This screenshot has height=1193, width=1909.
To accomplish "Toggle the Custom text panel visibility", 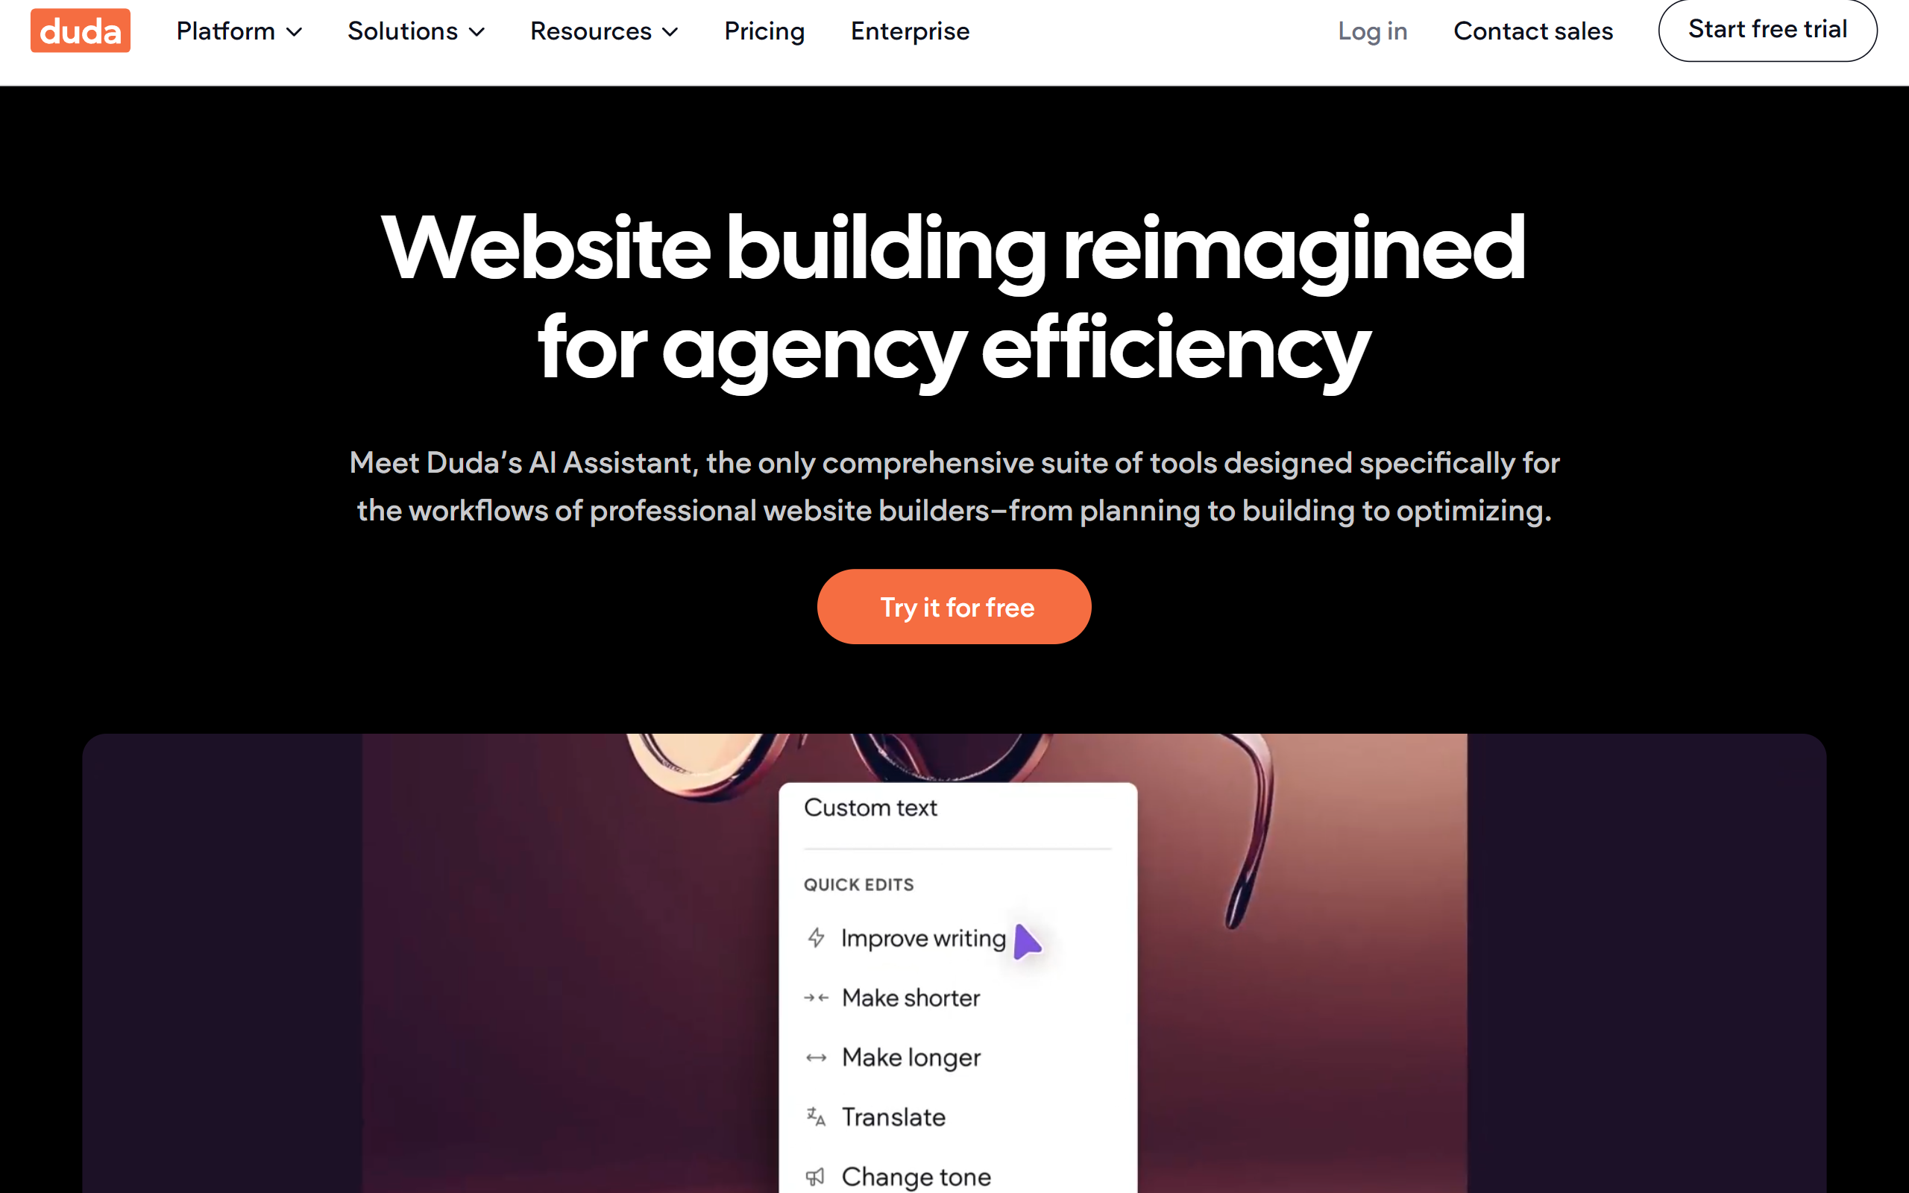I will coord(871,808).
